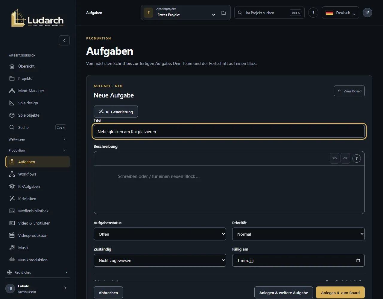The width and height of the screenshot is (383, 299).
Task: Click the KI-Generierung button
Action: click(116, 112)
